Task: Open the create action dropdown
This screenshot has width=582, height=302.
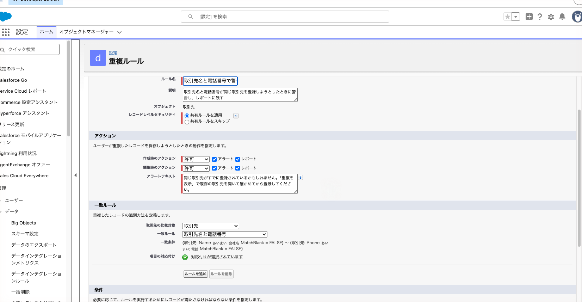Action: (196, 159)
